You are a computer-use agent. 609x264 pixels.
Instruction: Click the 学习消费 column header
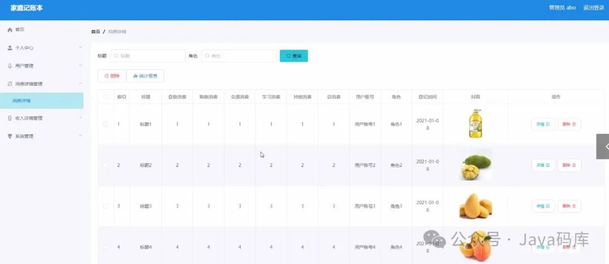point(271,97)
